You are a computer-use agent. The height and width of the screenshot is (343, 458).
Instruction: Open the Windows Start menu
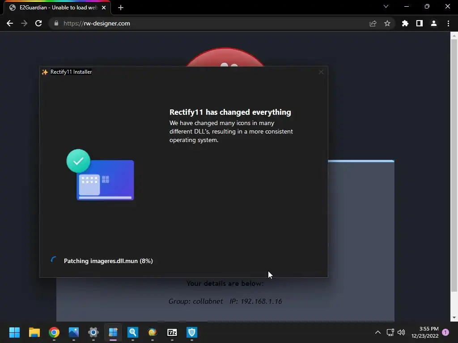tap(14, 332)
